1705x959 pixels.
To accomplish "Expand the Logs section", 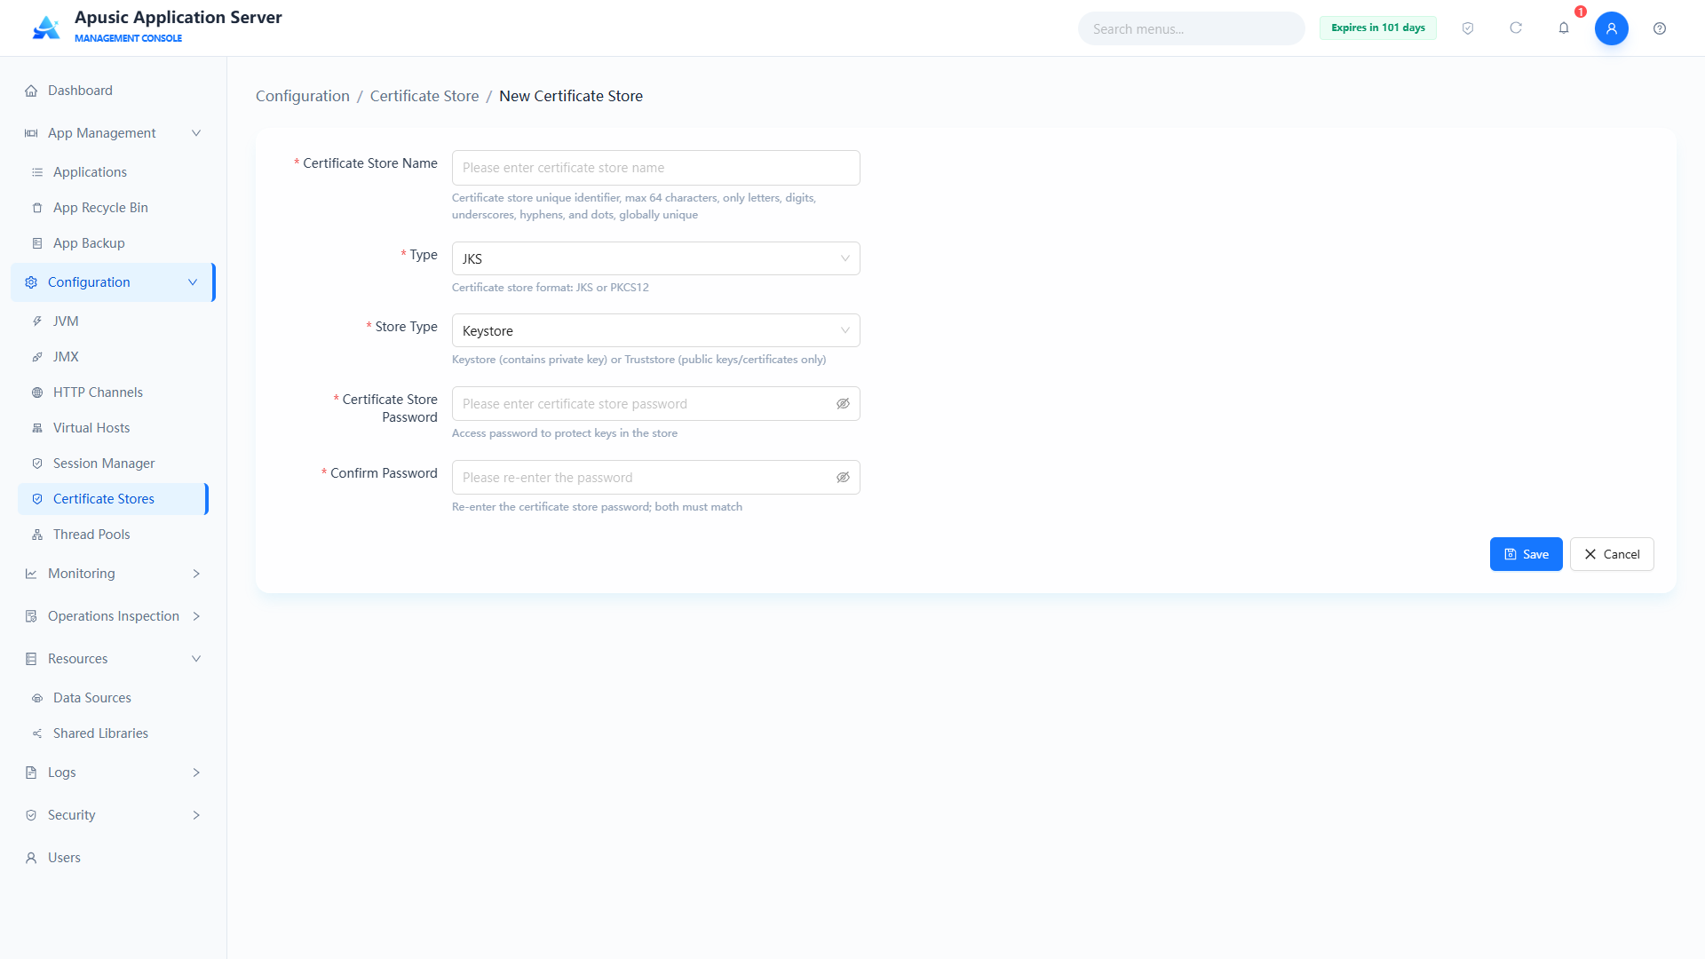I will coord(113,773).
